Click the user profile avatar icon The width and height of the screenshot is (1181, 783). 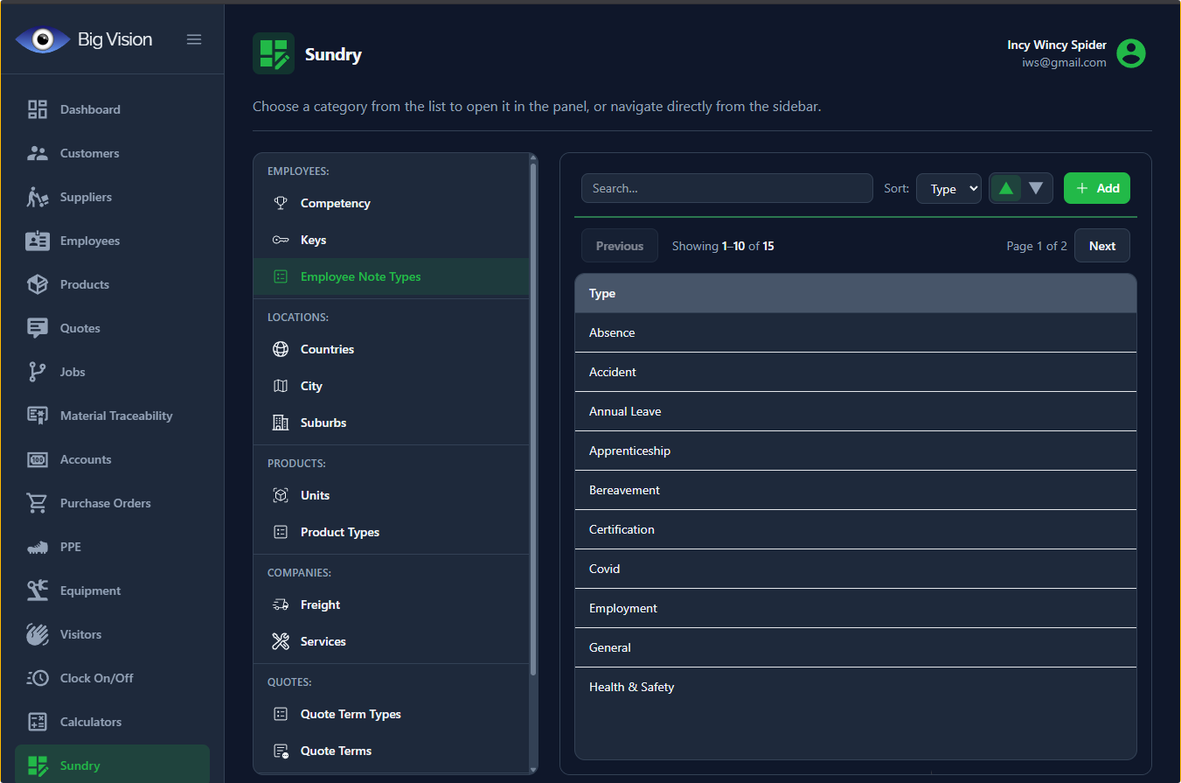pyautogui.click(x=1131, y=53)
